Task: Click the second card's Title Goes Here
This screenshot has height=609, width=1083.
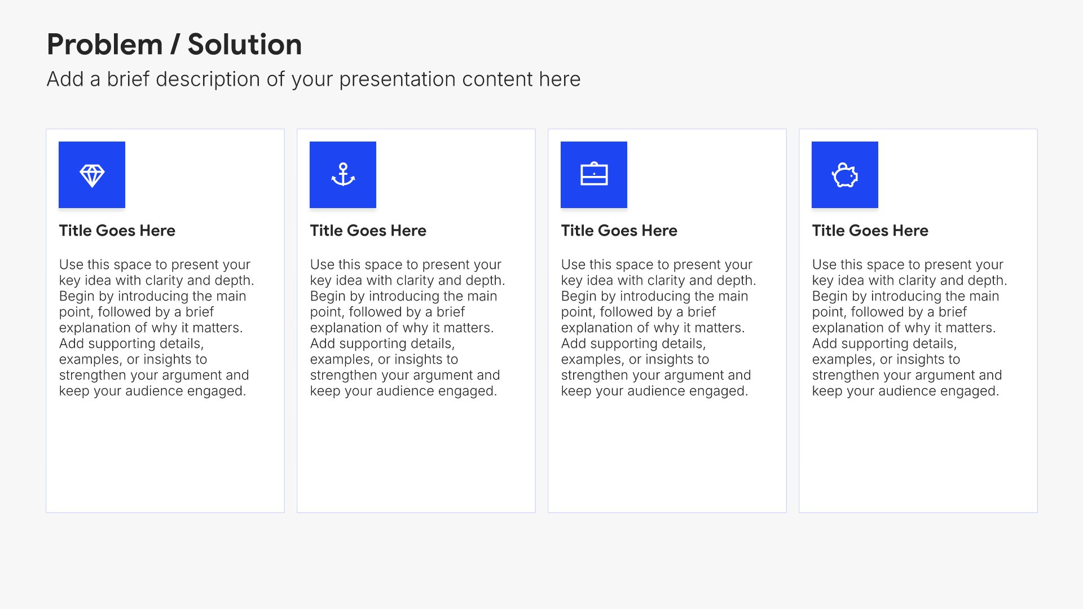Action: (x=368, y=231)
